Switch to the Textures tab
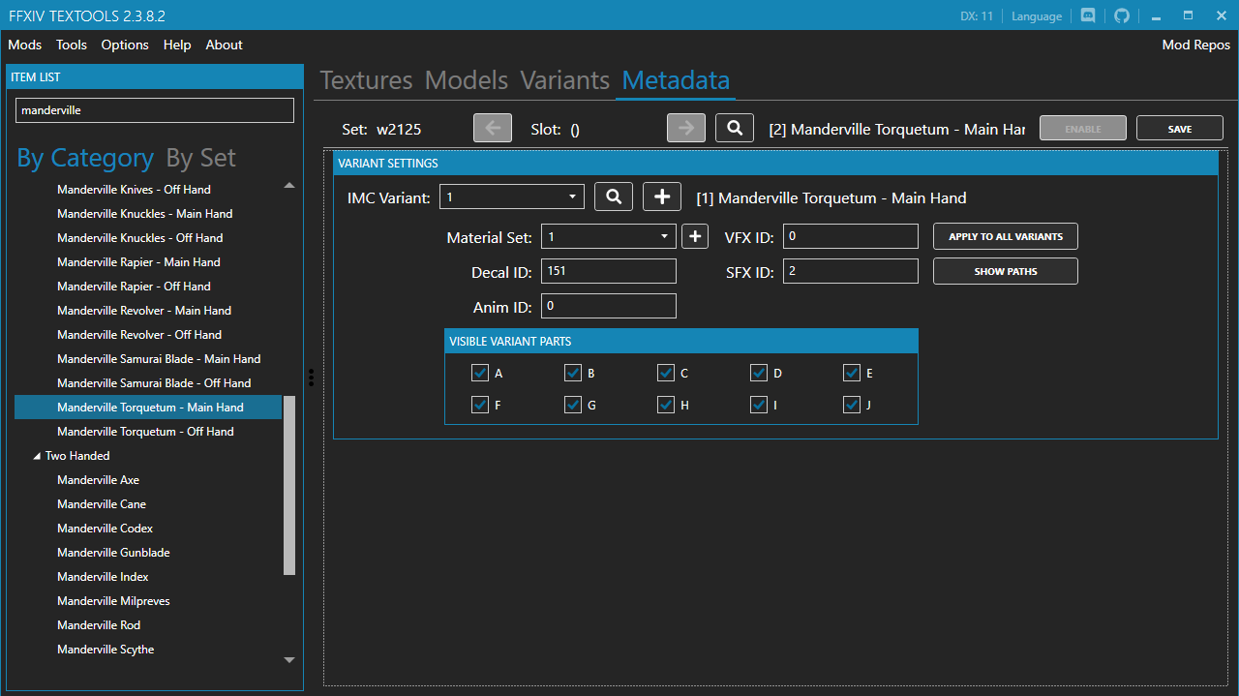The height and width of the screenshot is (696, 1239). point(366,80)
